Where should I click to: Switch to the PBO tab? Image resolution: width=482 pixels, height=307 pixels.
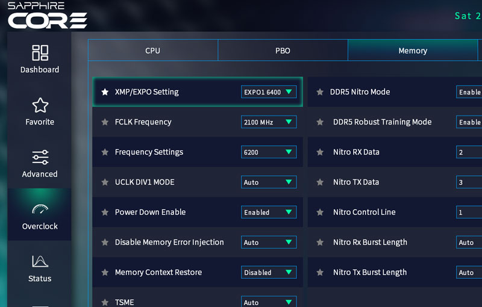283,51
